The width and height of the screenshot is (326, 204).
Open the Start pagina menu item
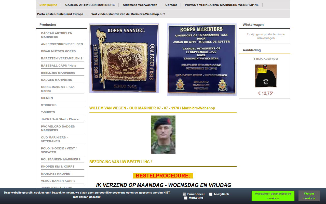pyautogui.click(x=48, y=5)
